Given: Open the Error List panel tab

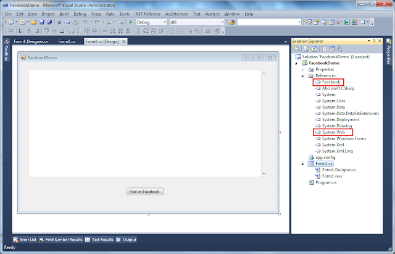Looking at the screenshot, I should (x=25, y=240).
